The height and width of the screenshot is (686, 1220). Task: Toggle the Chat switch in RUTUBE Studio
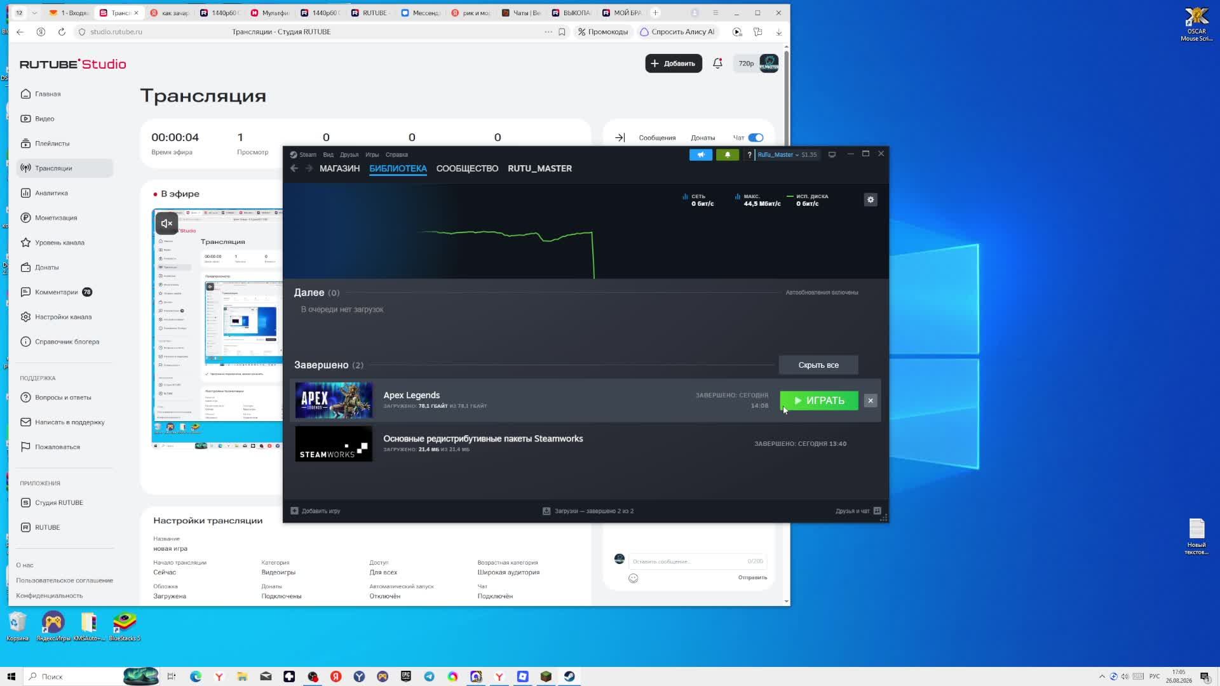point(756,138)
